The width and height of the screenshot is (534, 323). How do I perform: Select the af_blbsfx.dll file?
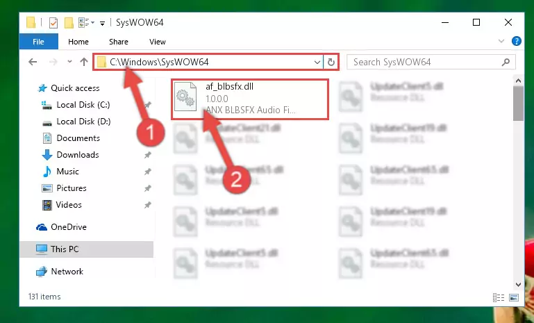click(250, 99)
